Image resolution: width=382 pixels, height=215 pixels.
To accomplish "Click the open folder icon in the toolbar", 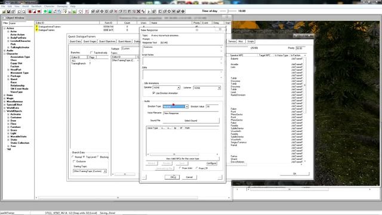I will 4,11.
